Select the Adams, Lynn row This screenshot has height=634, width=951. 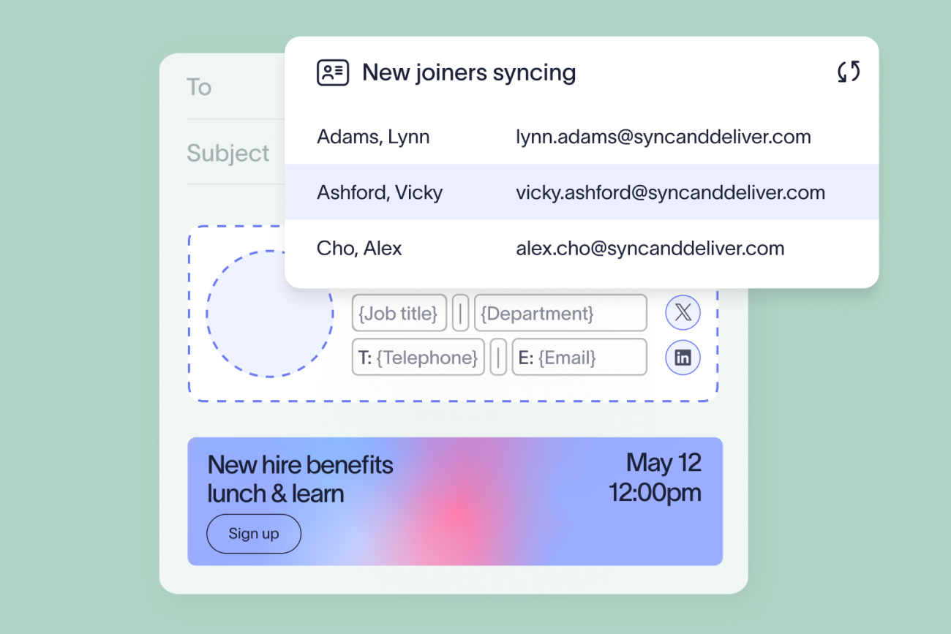coord(582,137)
